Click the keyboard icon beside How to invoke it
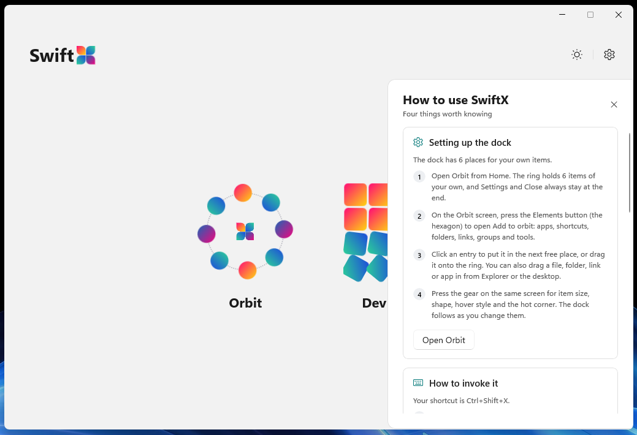The height and width of the screenshot is (435, 637). (x=418, y=382)
